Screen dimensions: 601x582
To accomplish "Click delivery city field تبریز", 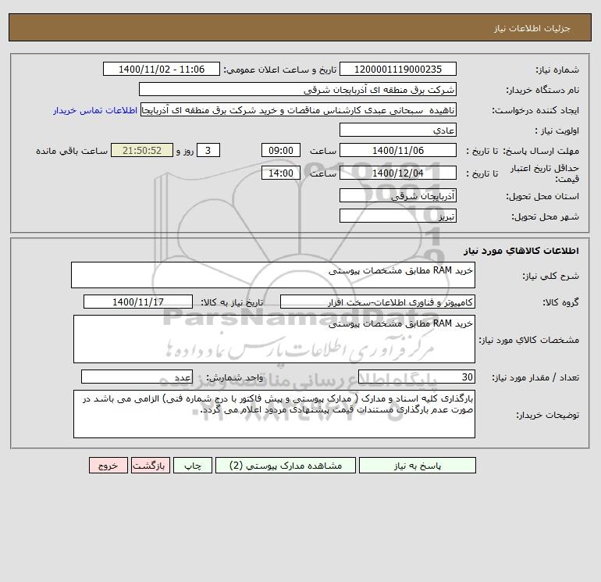I will coord(398,216).
